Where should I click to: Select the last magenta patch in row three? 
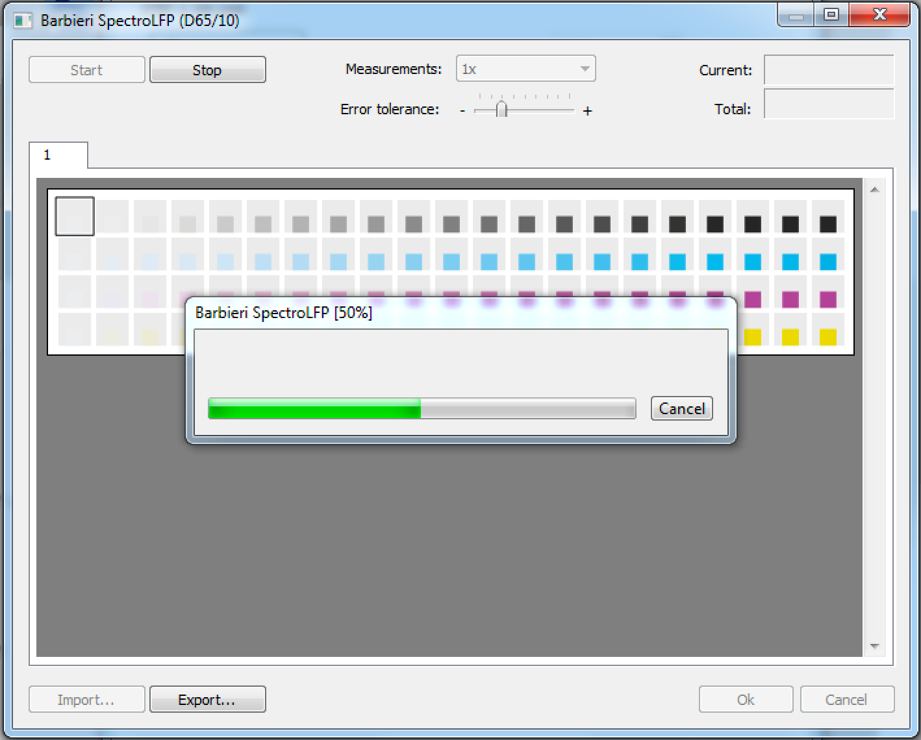pyautogui.click(x=828, y=299)
